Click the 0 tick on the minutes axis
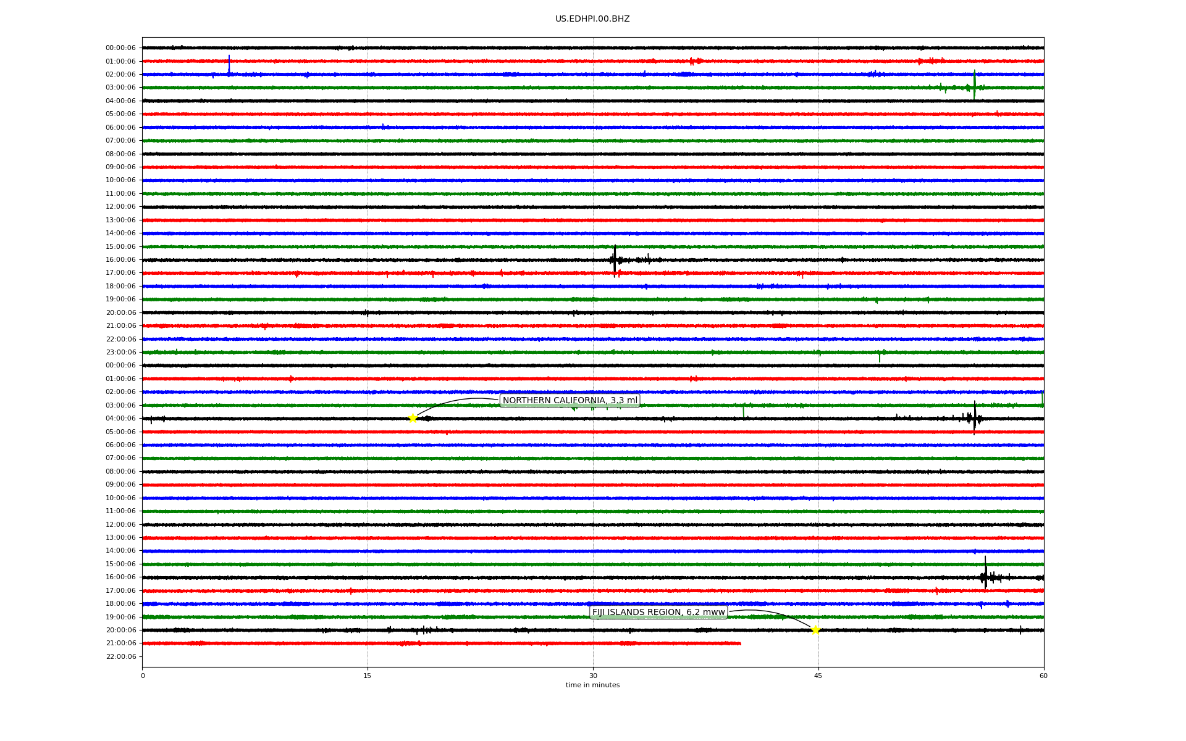This screenshot has width=1186, height=741. click(143, 676)
